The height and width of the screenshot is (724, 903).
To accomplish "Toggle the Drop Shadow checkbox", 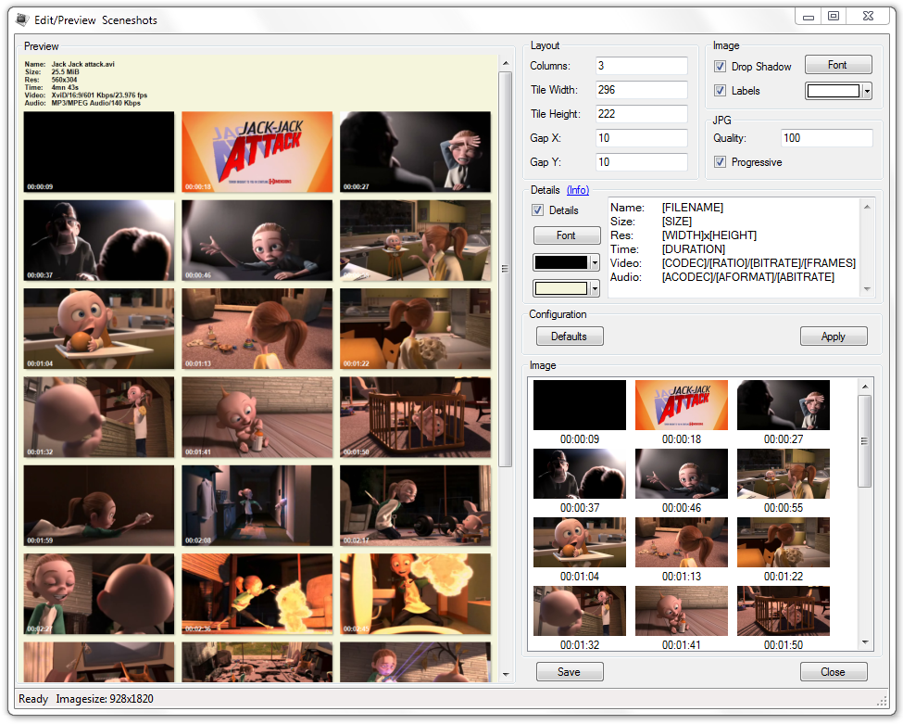I will click(x=720, y=67).
